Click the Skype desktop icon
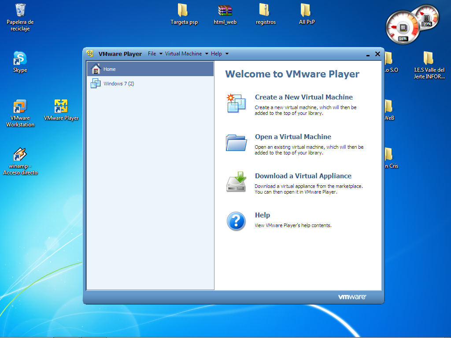This screenshot has height=338, width=451. [x=20, y=58]
